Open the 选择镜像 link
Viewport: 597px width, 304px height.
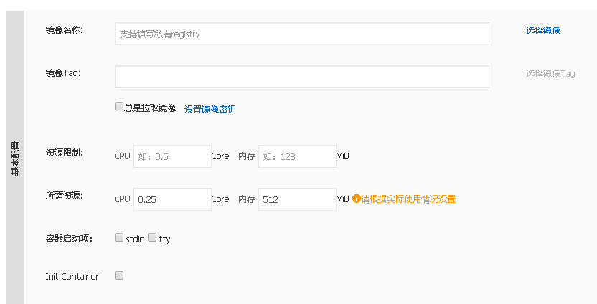(x=542, y=31)
